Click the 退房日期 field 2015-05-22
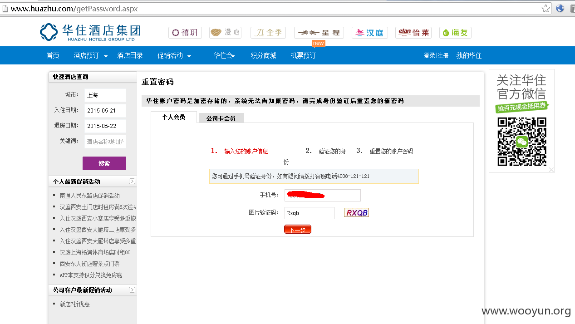The width and height of the screenshot is (575, 324). click(105, 126)
